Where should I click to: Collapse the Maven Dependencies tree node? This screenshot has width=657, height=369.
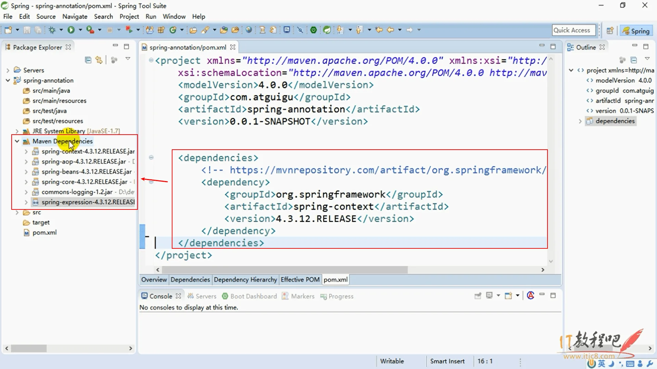tap(17, 141)
